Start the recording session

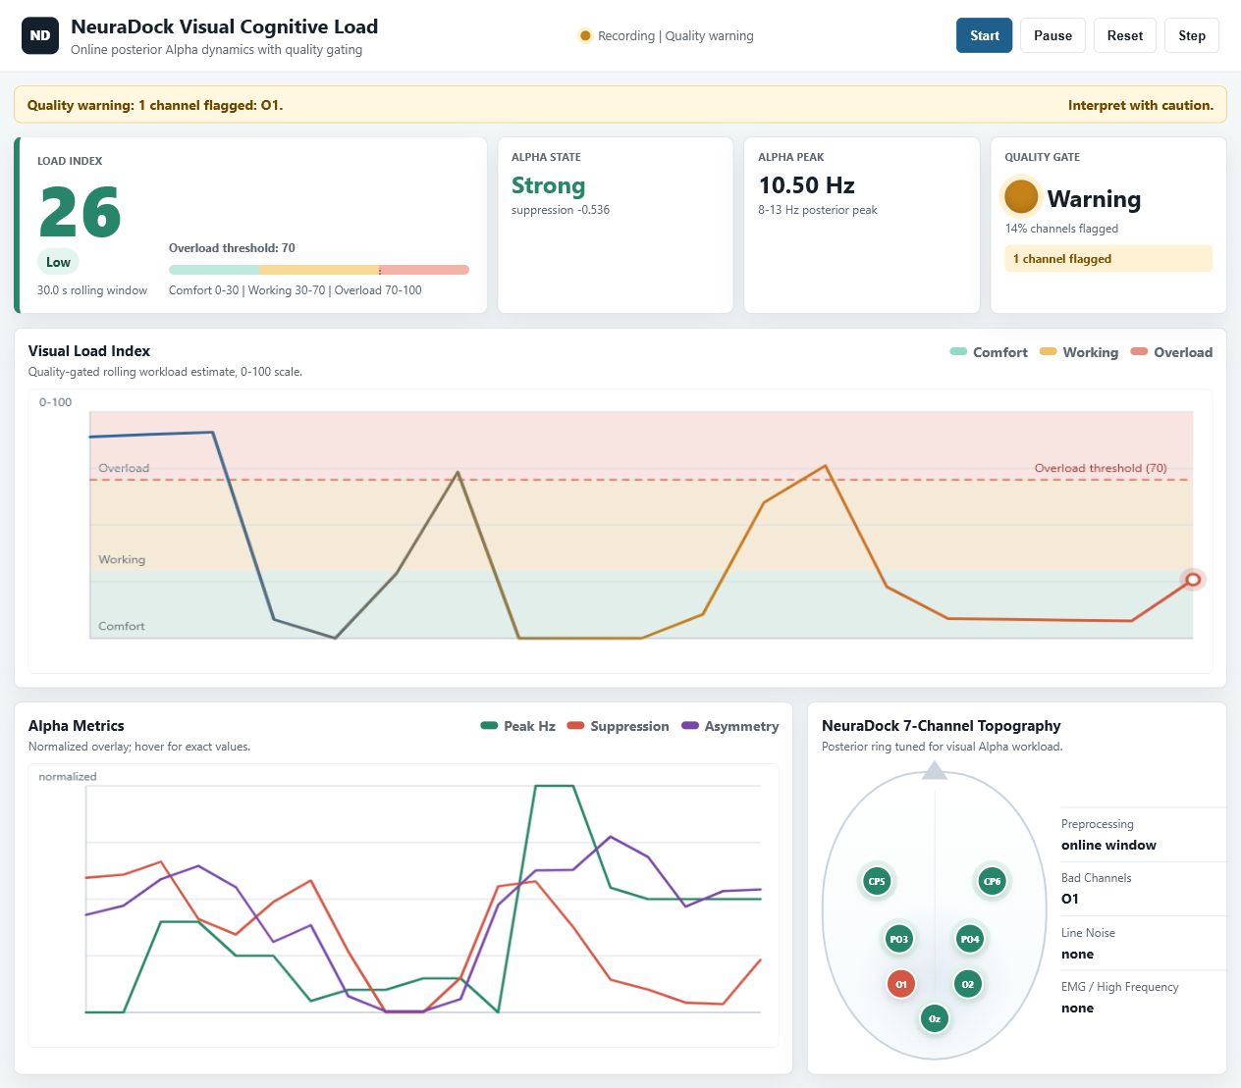(984, 35)
